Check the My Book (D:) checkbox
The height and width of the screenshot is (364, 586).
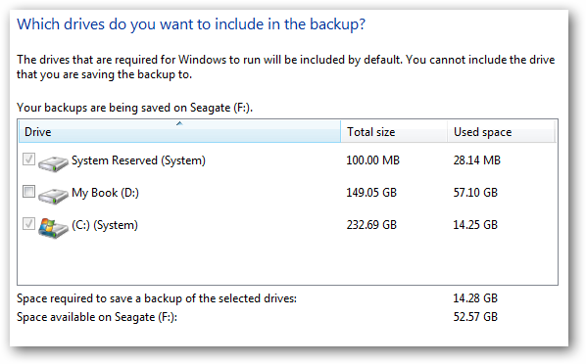coord(28,192)
